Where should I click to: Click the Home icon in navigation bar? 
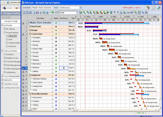5,8
